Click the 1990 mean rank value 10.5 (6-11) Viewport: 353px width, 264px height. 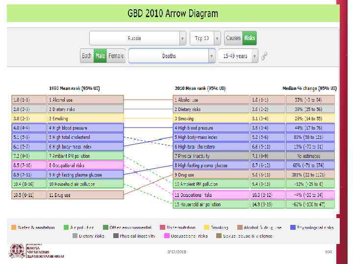(x=29, y=195)
